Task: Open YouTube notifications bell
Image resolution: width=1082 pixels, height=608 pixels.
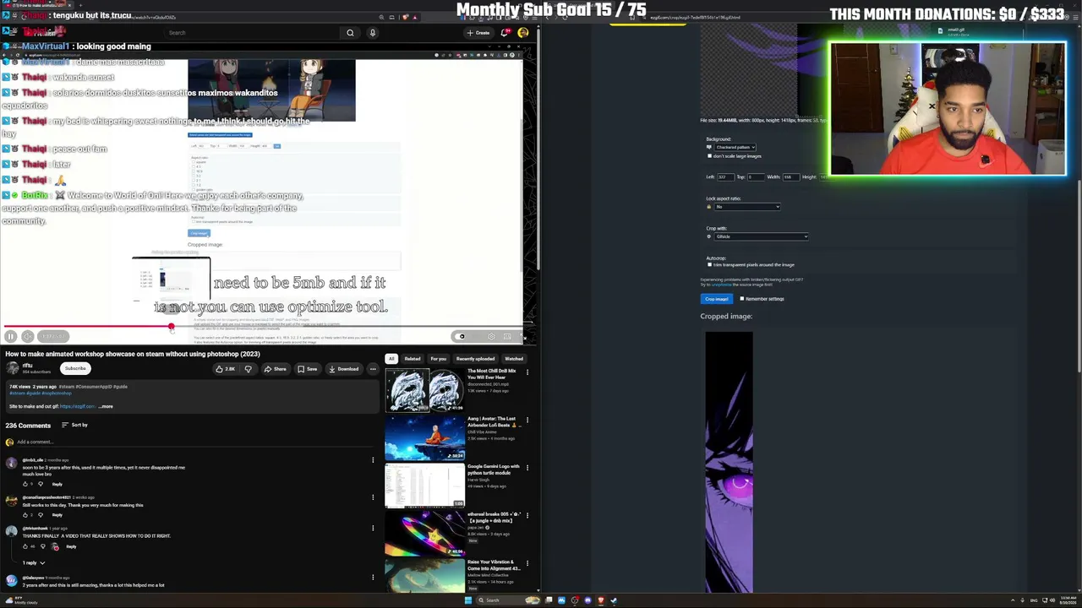Action: [x=505, y=33]
